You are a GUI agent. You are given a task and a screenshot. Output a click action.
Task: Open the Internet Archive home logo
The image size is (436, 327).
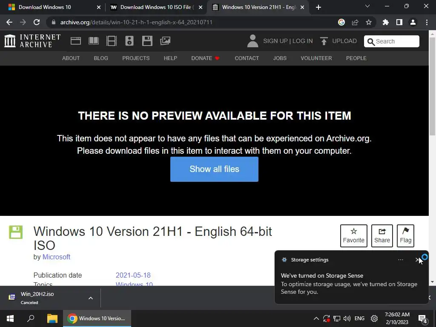pos(32,41)
